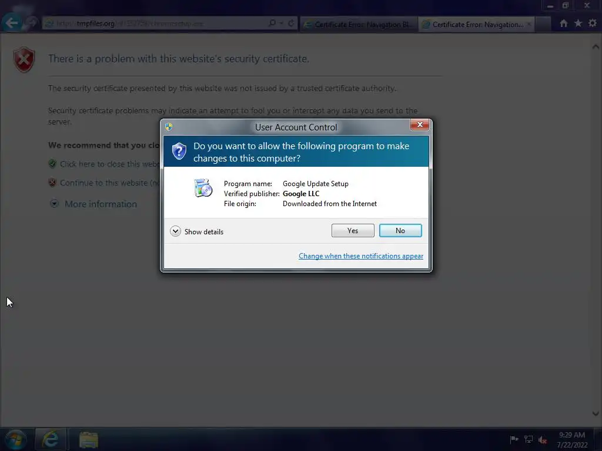Click red shield icon beside Continue link
Screen dimensions: 602x451
52,183
